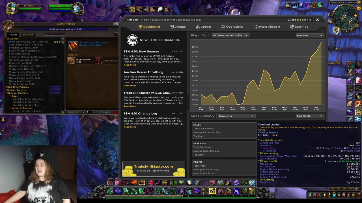Select Burnished Mining Bag recipe
Image resolution: width=362 pixels, height=203 pixels.
pyautogui.click(x=26, y=105)
